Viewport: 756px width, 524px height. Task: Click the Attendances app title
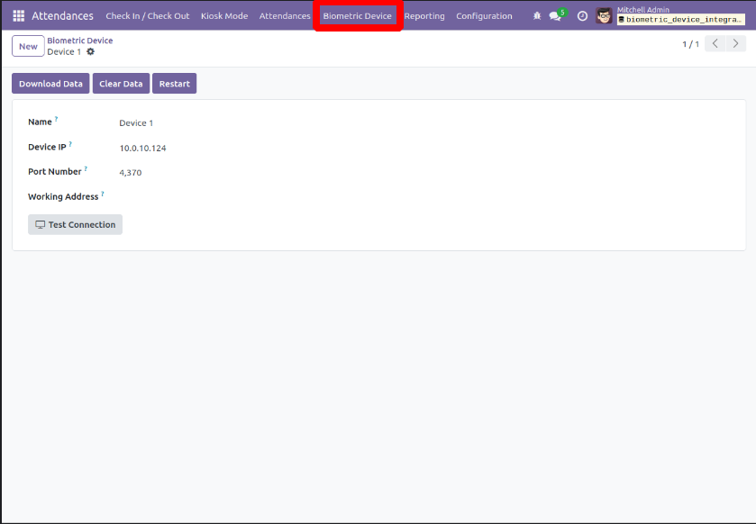63,16
